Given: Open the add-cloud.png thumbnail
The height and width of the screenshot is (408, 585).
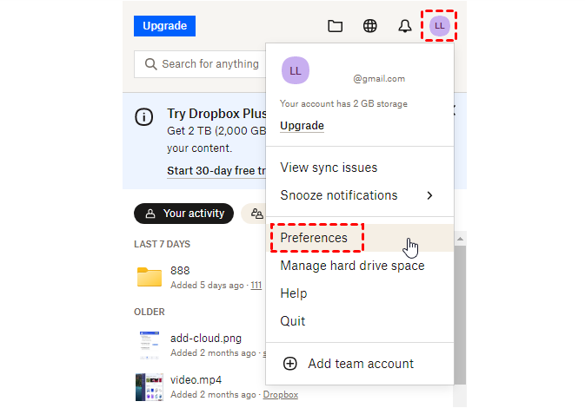Looking at the screenshot, I should pyautogui.click(x=150, y=345).
